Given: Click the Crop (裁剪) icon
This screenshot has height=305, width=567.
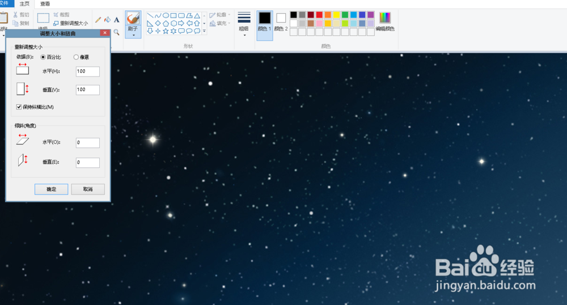Looking at the screenshot, I should 56,15.
